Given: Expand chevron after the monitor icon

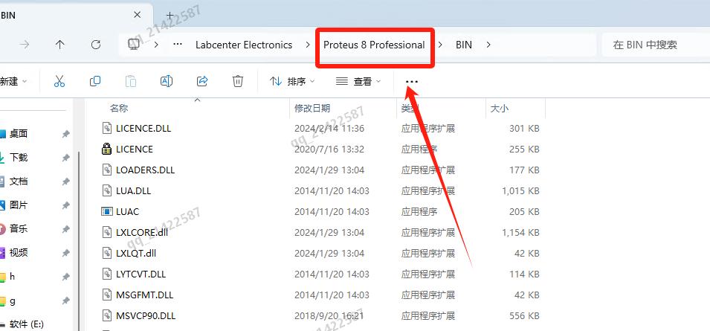Looking at the screenshot, I should pyautogui.click(x=156, y=45).
